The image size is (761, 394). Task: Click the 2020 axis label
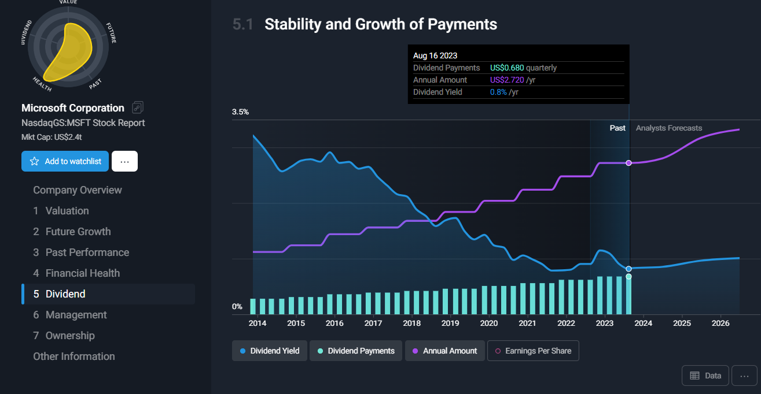pos(489,323)
